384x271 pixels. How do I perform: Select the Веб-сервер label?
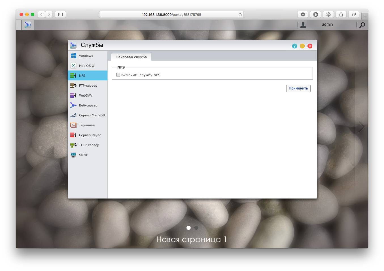coord(88,105)
